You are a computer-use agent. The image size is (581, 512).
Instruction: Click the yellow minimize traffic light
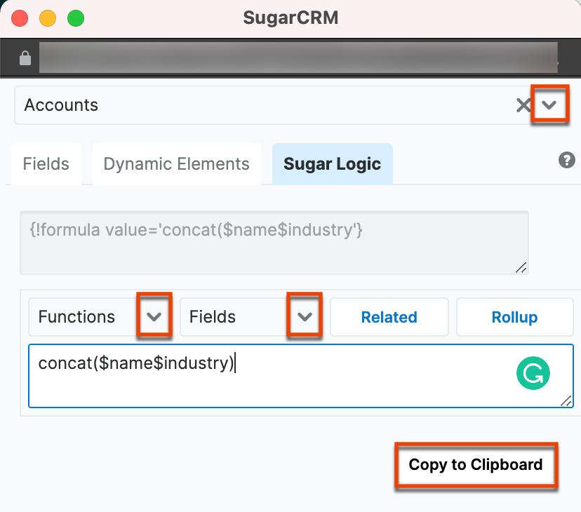[48, 18]
